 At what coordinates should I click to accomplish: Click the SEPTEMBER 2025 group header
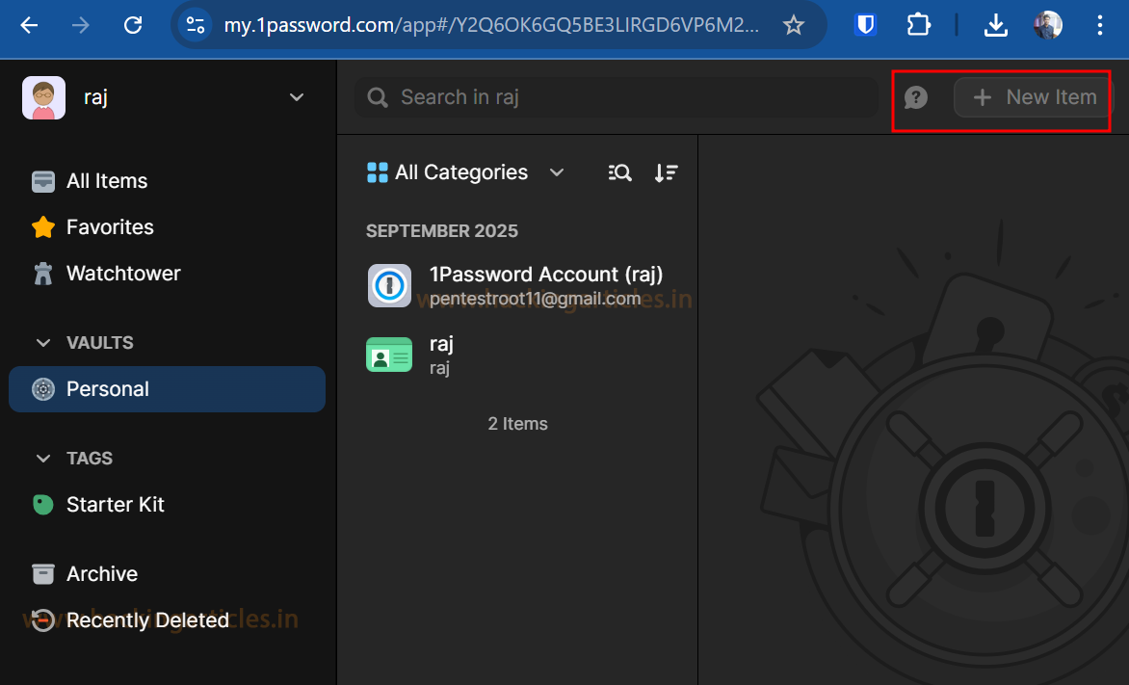click(x=442, y=231)
